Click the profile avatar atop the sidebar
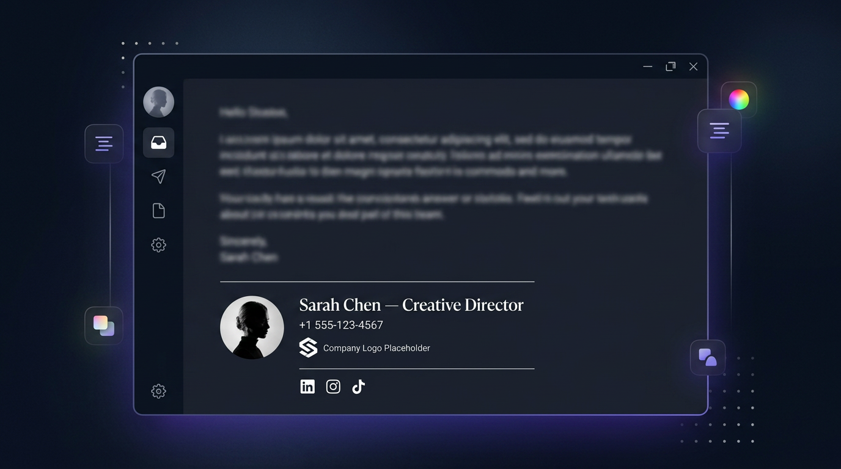This screenshot has width=841, height=469. (x=158, y=101)
